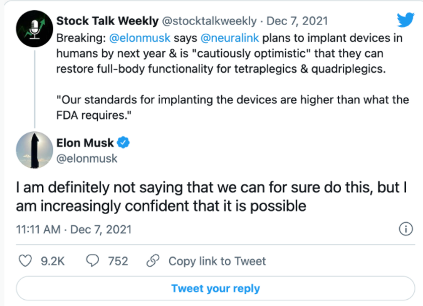
Task: Click Elon Musk's blue verified badge
Action: [x=124, y=143]
